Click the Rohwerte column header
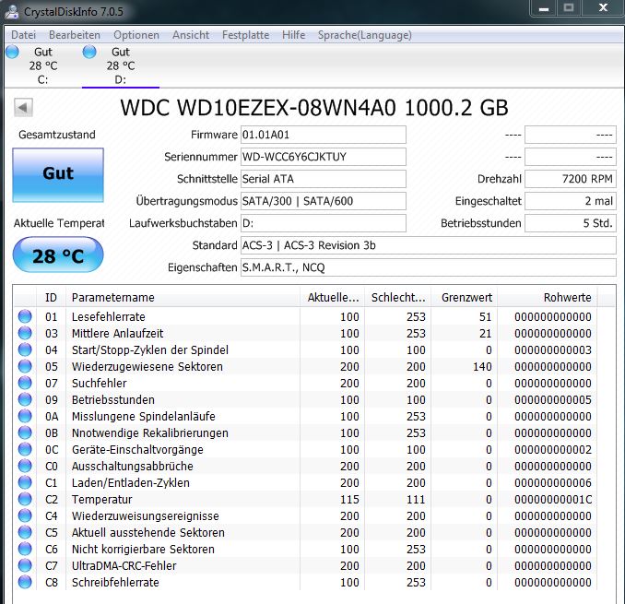Image resolution: width=625 pixels, height=604 pixels. [x=548, y=298]
